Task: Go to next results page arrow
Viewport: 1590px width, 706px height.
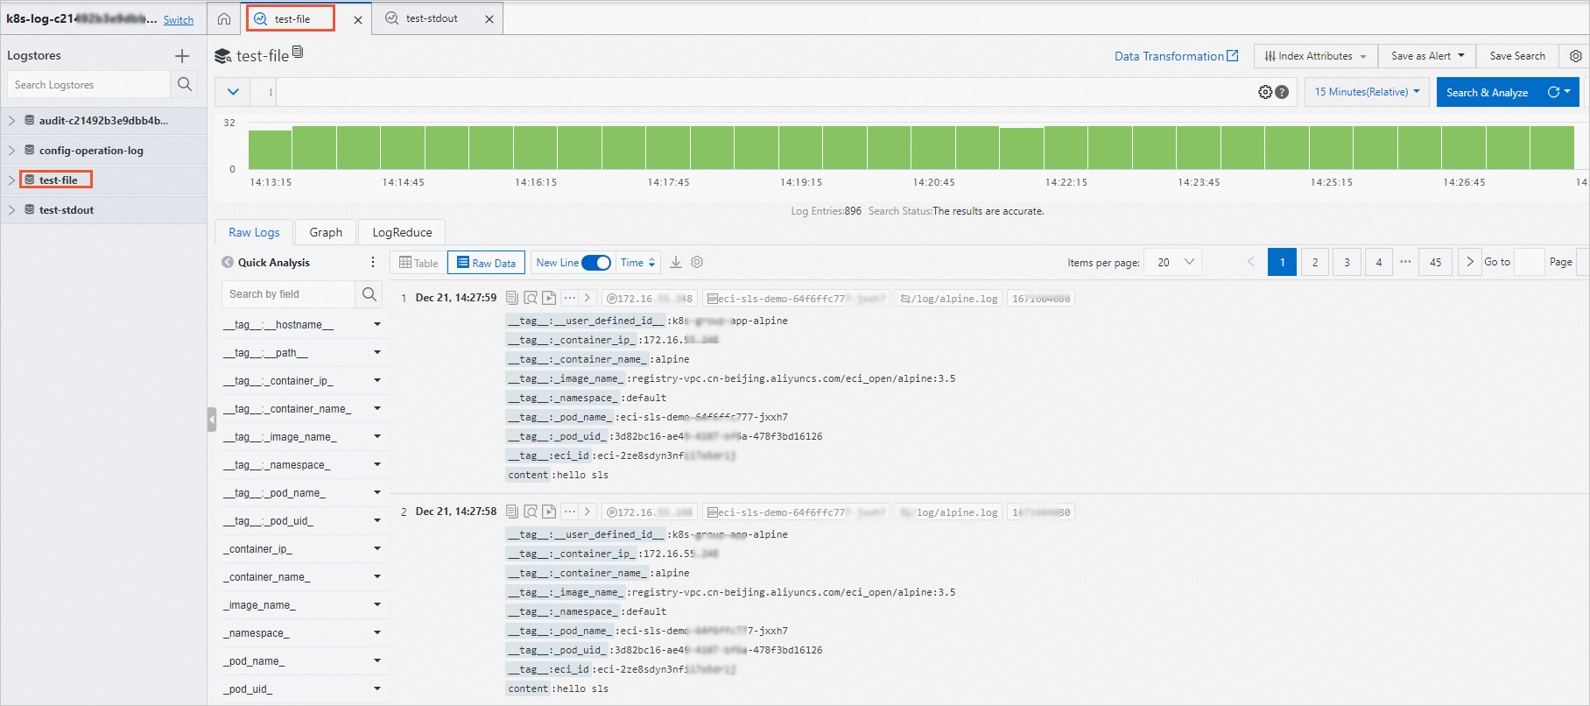Action: pos(1470,262)
